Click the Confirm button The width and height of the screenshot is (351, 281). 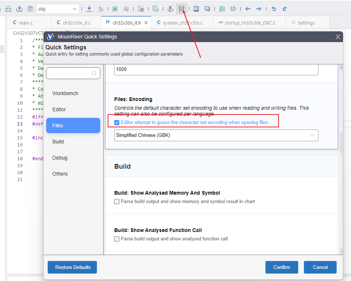point(281,267)
